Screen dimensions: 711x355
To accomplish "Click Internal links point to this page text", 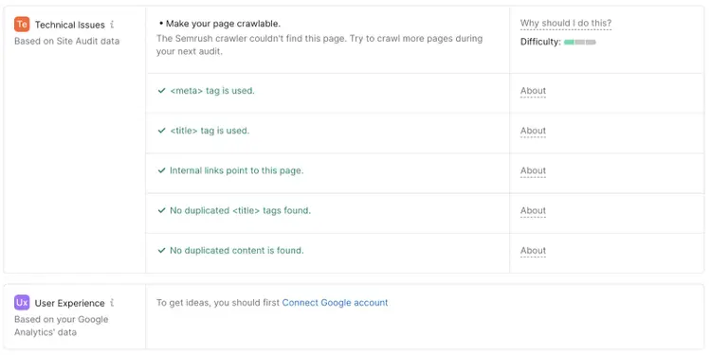I will click(x=237, y=170).
